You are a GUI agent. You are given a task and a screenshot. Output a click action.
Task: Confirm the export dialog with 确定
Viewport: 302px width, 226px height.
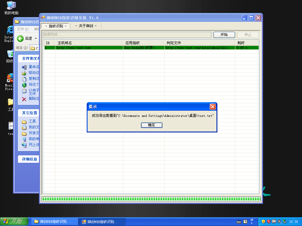tap(152, 125)
